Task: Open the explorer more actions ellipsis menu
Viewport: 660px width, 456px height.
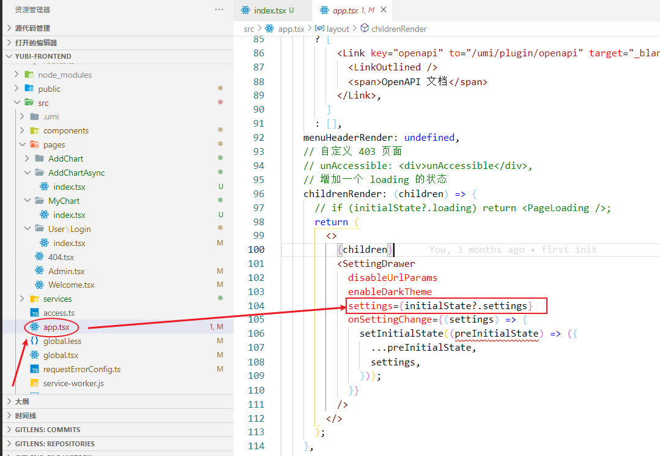Action: (219, 10)
